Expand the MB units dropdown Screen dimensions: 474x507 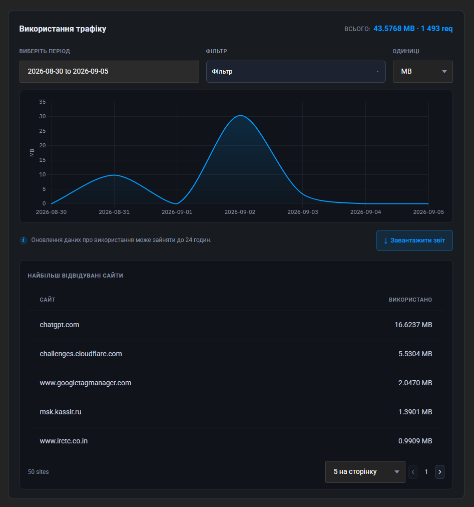click(x=422, y=72)
